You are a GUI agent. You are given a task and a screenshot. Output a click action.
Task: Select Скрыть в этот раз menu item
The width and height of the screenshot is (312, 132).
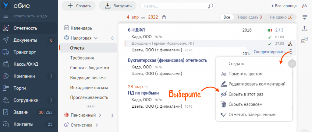tap(254, 94)
